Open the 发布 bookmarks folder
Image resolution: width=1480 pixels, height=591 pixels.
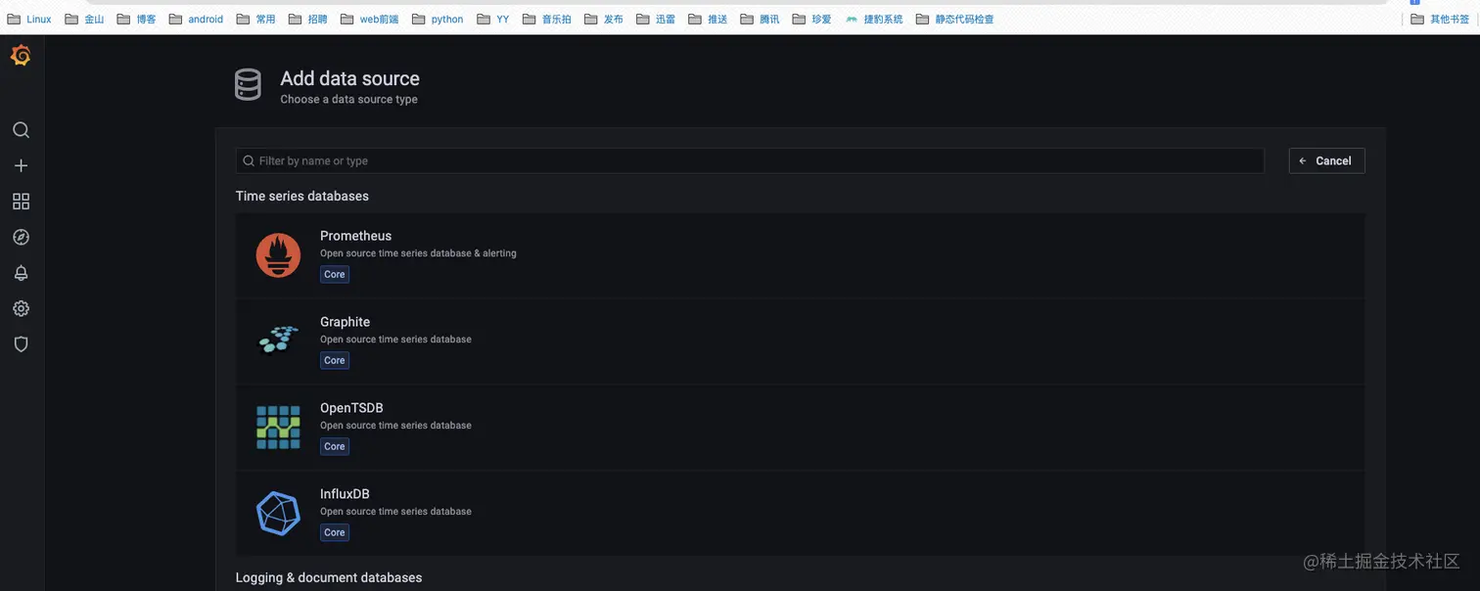(x=603, y=19)
